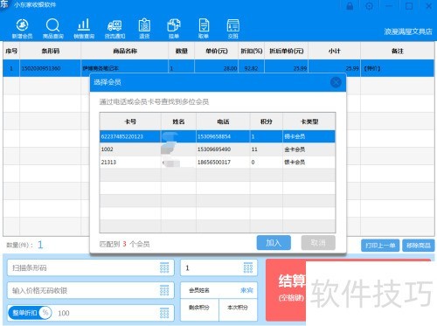Click the 卡类型 column header
This screenshot has height=326, width=437.
point(309,121)
